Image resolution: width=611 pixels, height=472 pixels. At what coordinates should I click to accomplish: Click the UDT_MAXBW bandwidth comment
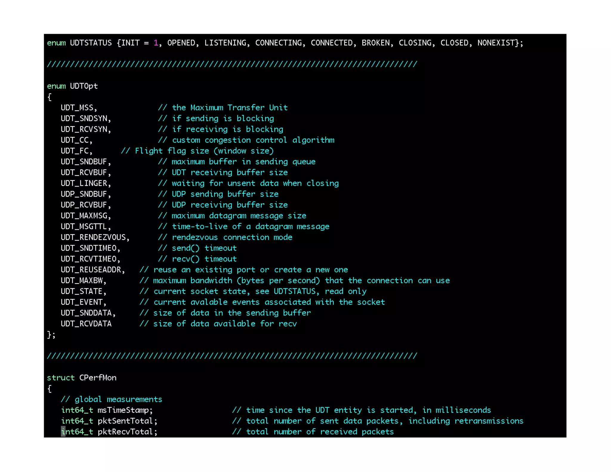pos(294,280)
